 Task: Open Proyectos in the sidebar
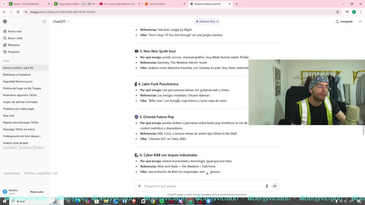[24, 52]
